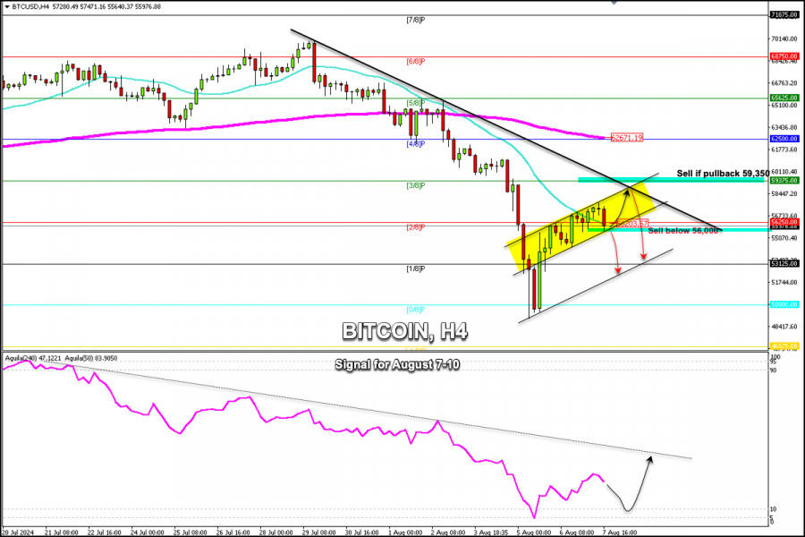Select the 56203.57 moving average value label

[631, 224]
